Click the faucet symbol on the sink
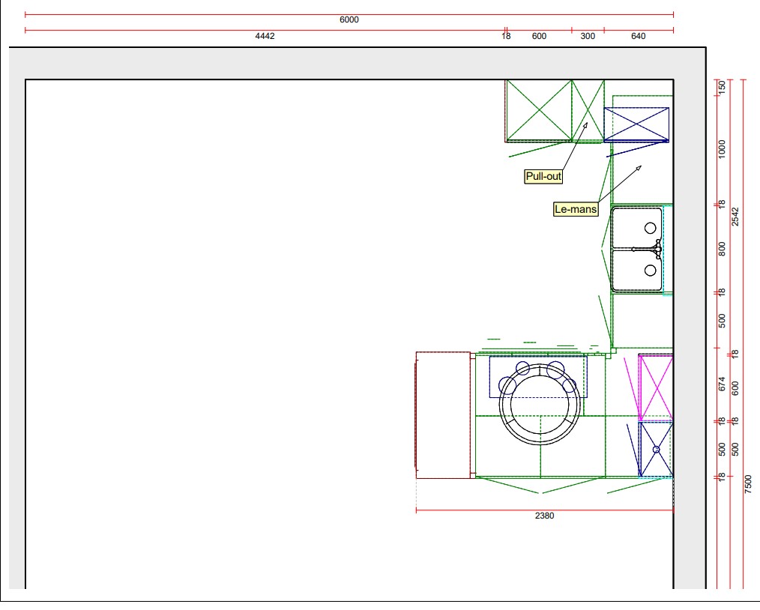Screen dimensions: 760x610 click(657, 248)
